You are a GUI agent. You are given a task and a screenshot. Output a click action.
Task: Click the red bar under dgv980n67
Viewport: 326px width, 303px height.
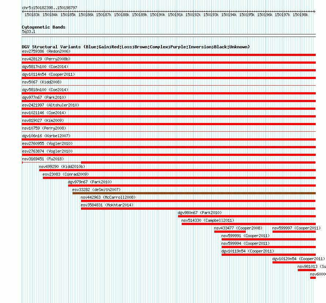[247, 216]
